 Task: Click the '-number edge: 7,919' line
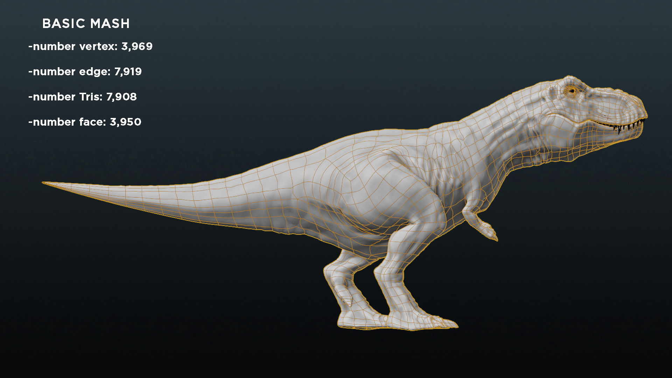pyautogui.click(x=85, y=72)
